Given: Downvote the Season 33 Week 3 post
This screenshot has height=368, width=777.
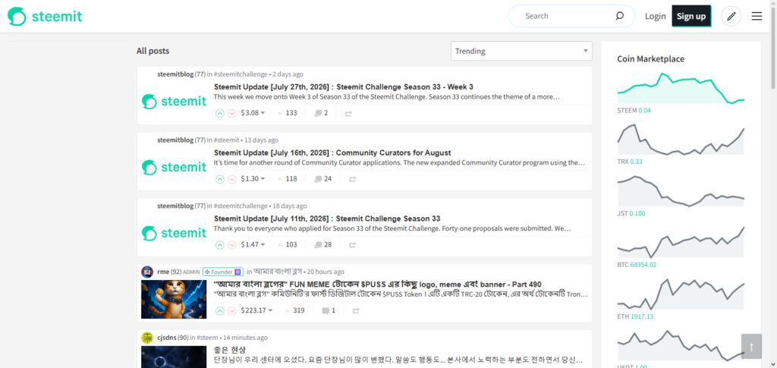Looking at the screenshot, I should tap(232, 113).
